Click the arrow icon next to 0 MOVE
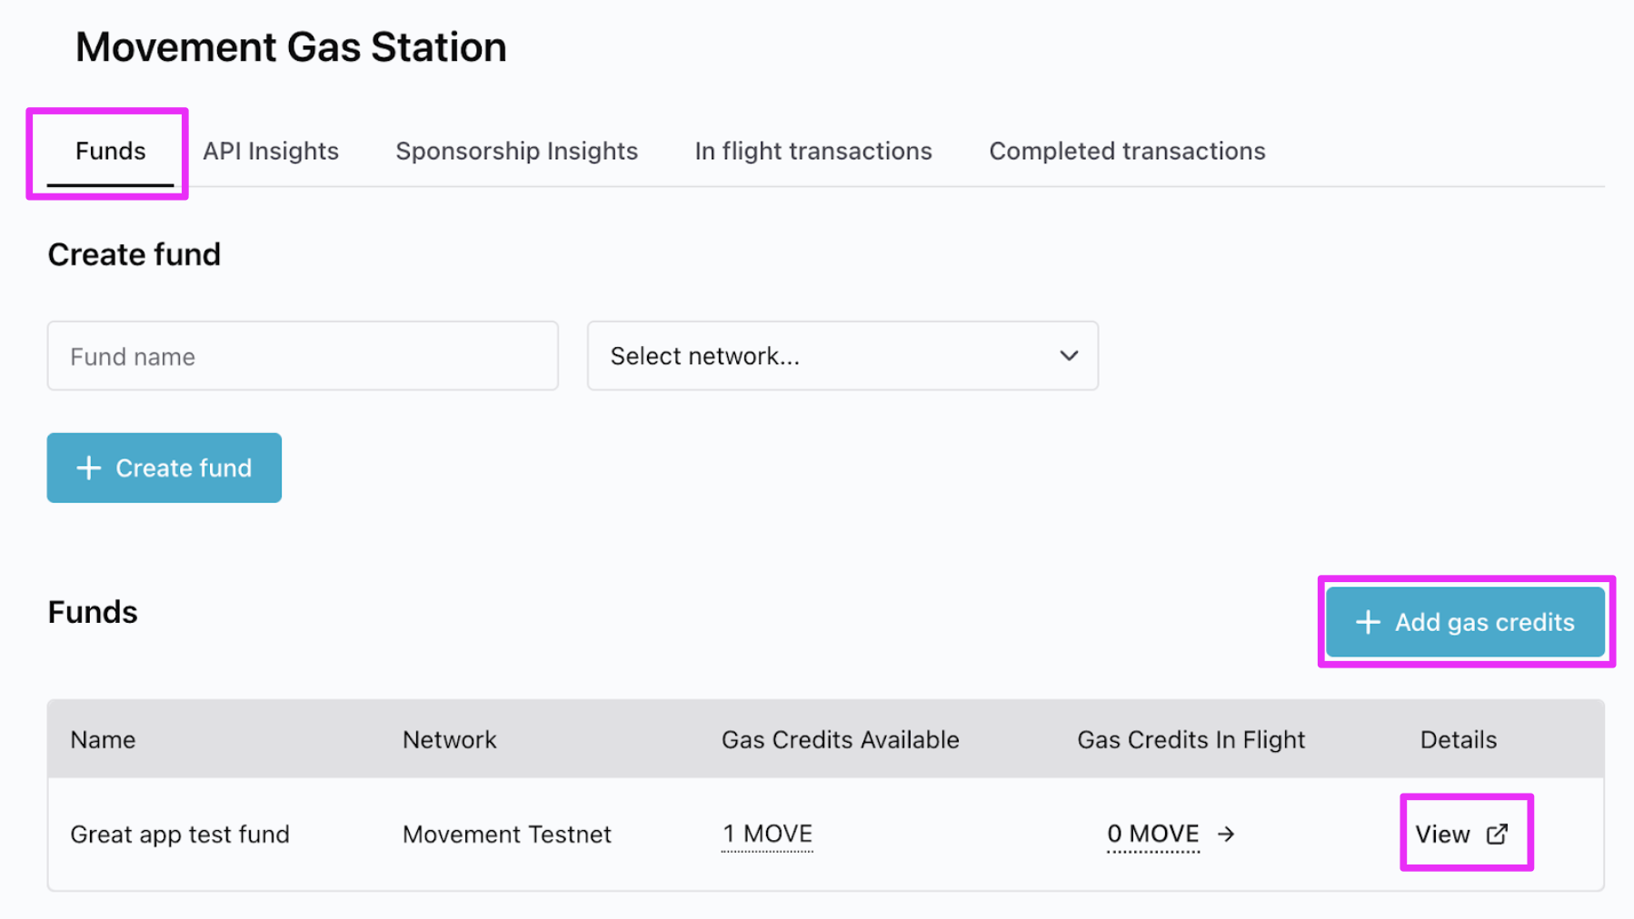Image resolution: width=1634 pixels, height=919 pixels. (1226, 834)
